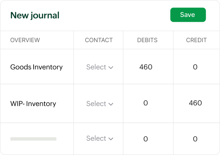This screenshot has height=155, width=220.
Task: Edit the 0 debit for WIP- Inventory
Action: click(x=146, y=103)
